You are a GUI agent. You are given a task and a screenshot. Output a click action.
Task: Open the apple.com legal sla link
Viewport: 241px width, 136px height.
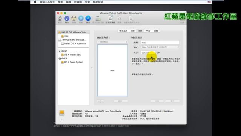[82, 126]
